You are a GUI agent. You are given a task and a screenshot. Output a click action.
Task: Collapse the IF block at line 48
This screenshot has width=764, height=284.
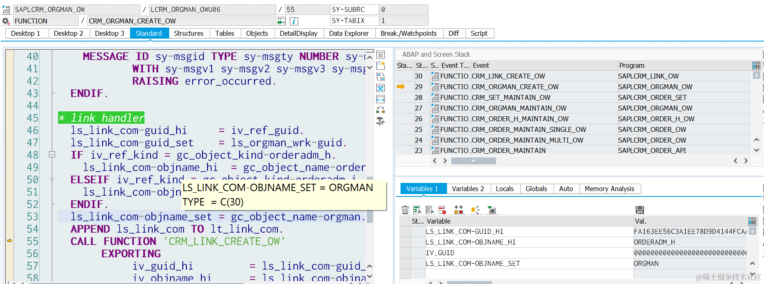coord(52,155)
